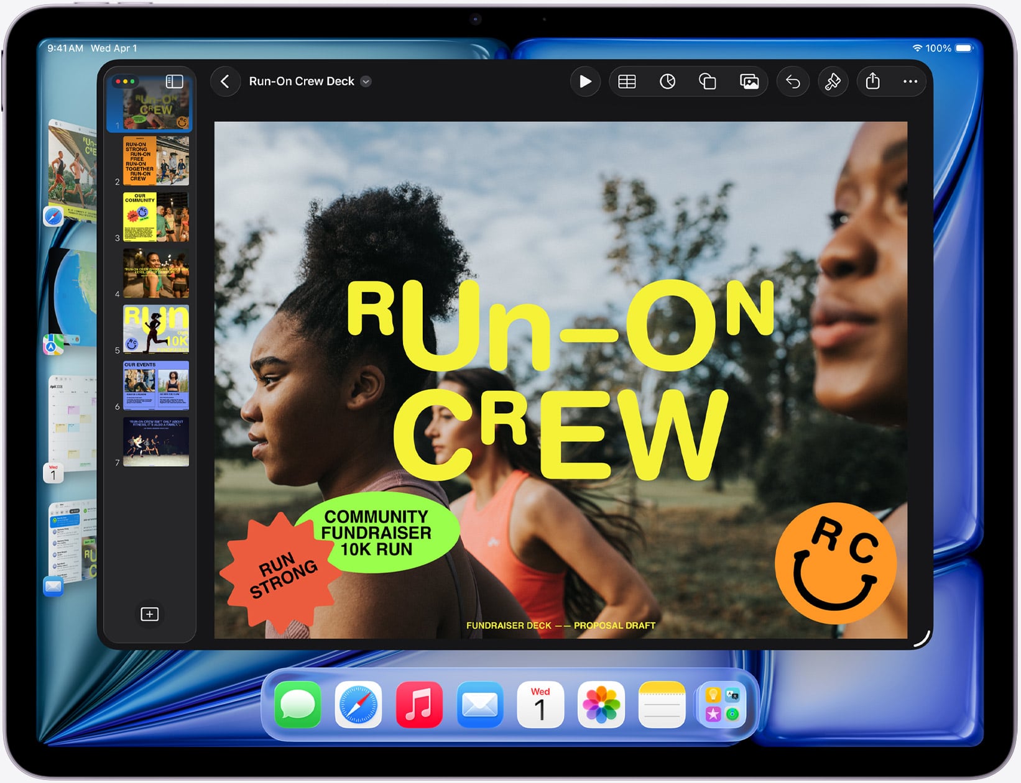Open the Photos app in the Dock
Image resolution: width=1021 pixels, height=783 pixels.
tap(601, 704)
